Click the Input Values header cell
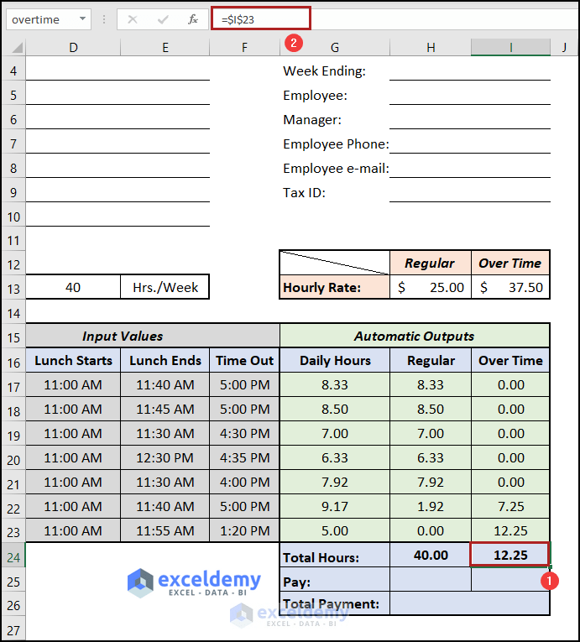Viewport: 580px width, 642px height. point(153,336)
